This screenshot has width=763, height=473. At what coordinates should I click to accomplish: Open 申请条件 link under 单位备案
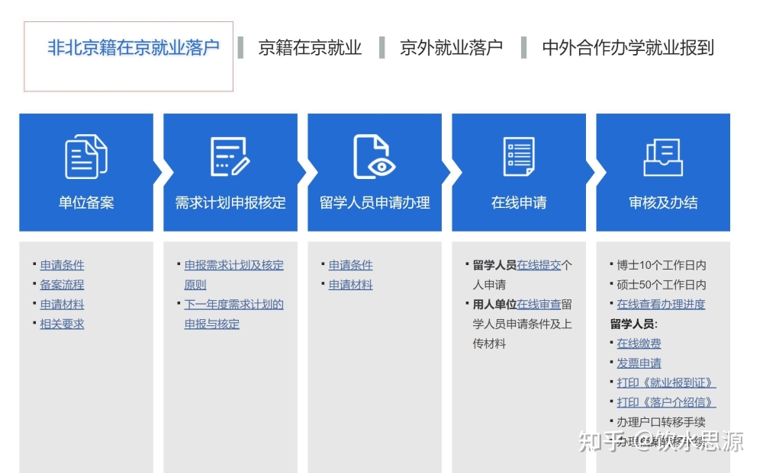(x=62, y=265)
